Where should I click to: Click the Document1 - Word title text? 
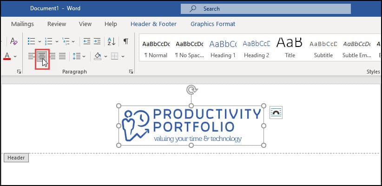(55, 8)
